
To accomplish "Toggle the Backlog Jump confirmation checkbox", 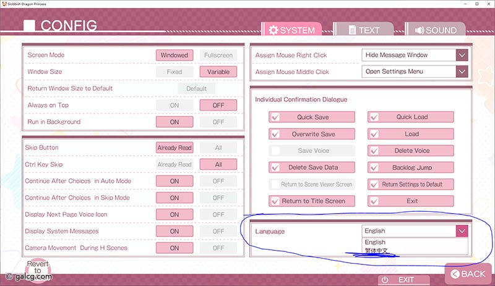I will coord(374,167).
